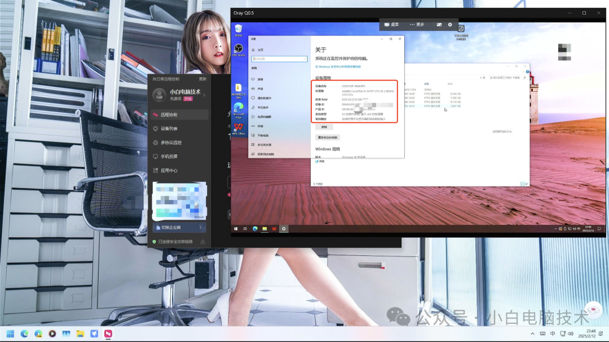Click the lock icon beside the encryption status

point(202,242)
